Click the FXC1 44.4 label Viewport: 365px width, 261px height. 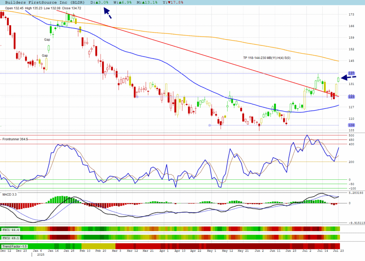pyautogui.click(x=11, y=230)
